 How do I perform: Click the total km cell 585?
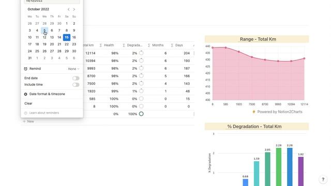(x=92, y=99)
